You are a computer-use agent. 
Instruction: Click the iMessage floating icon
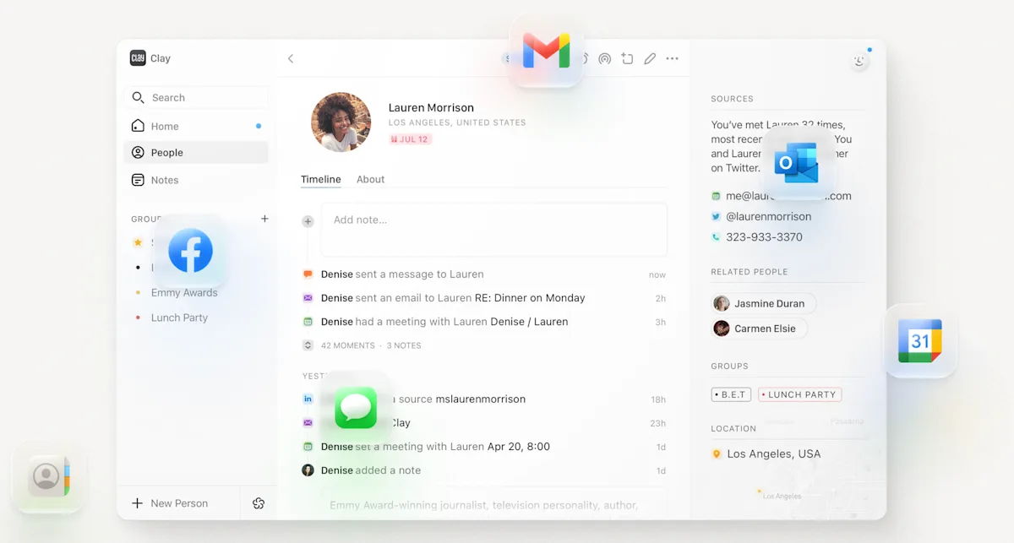tap(356, 408)
